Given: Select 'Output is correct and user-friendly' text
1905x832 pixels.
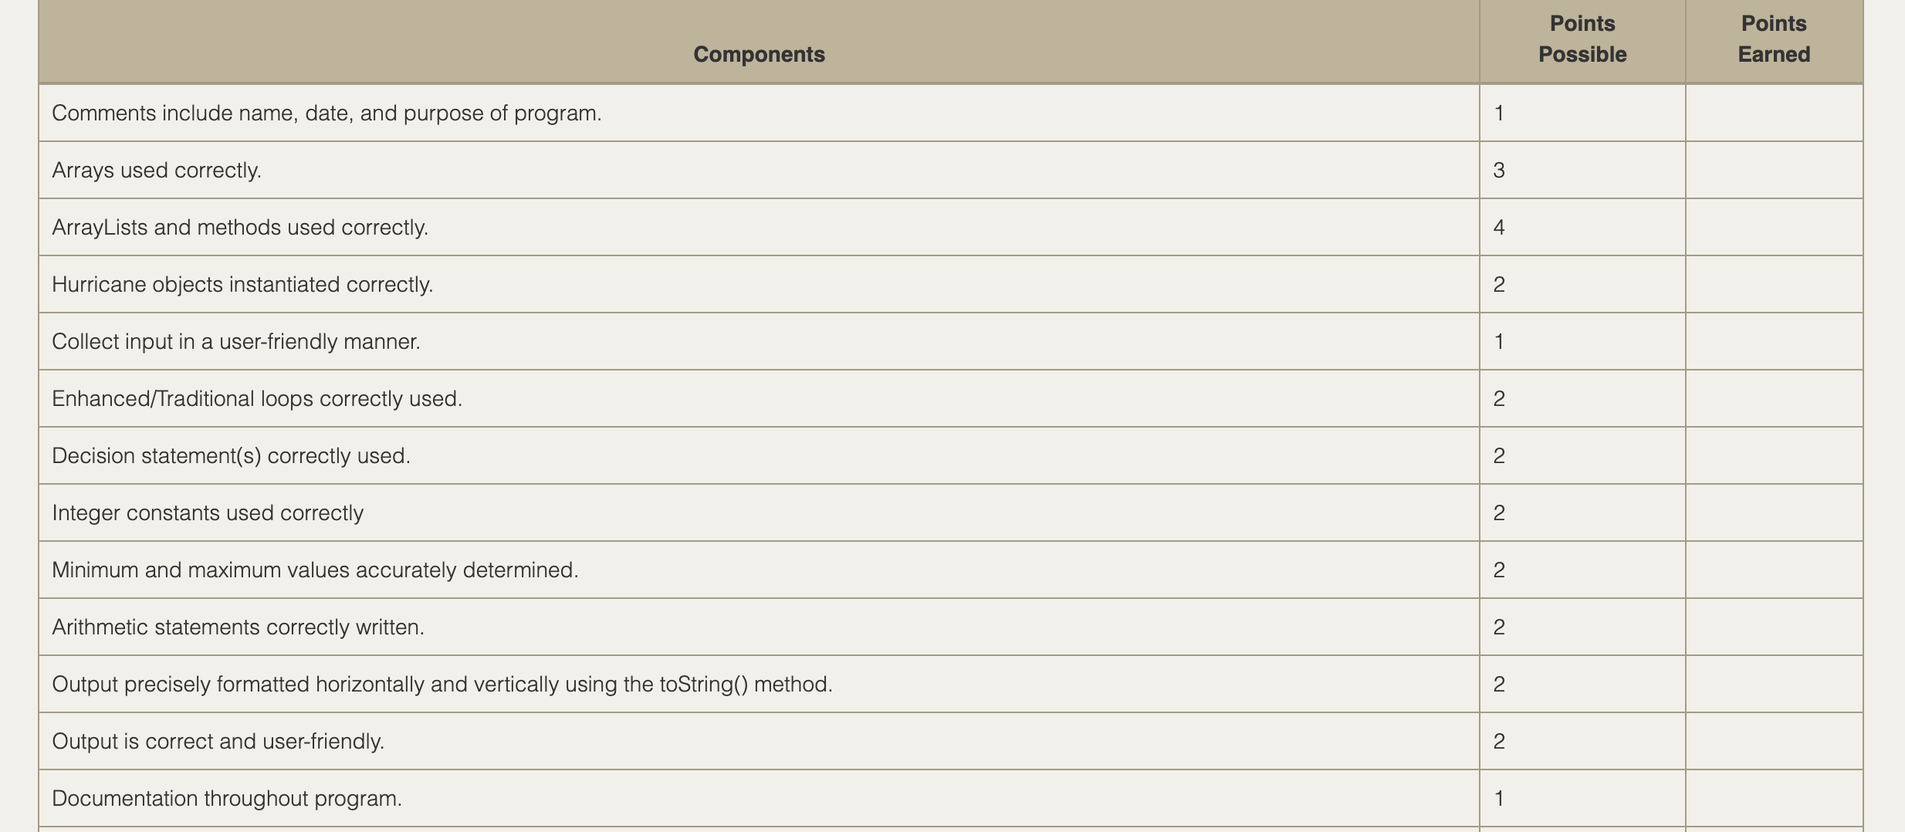Looking at the screenshot, I should click(x=218, y=742).
